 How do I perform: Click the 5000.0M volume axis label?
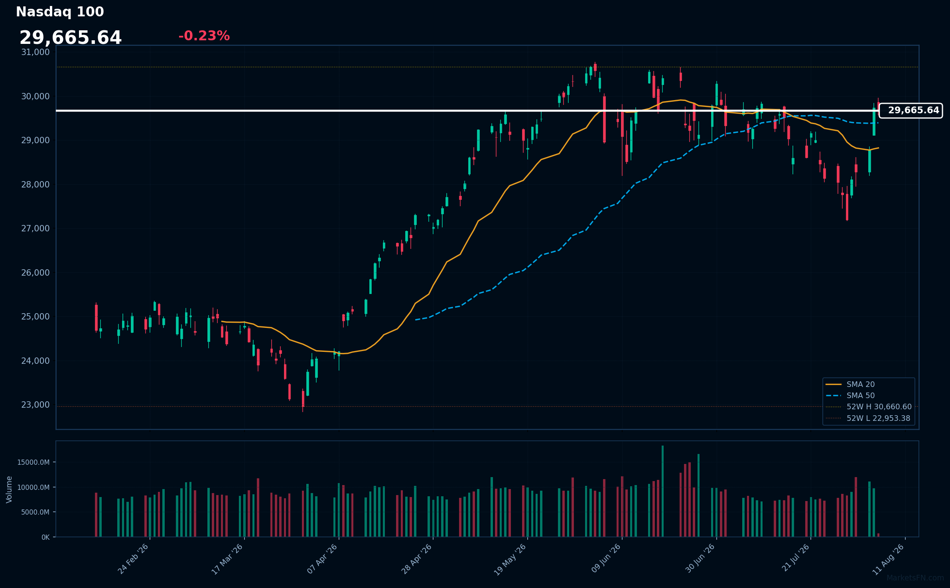[x=35, y=512]
